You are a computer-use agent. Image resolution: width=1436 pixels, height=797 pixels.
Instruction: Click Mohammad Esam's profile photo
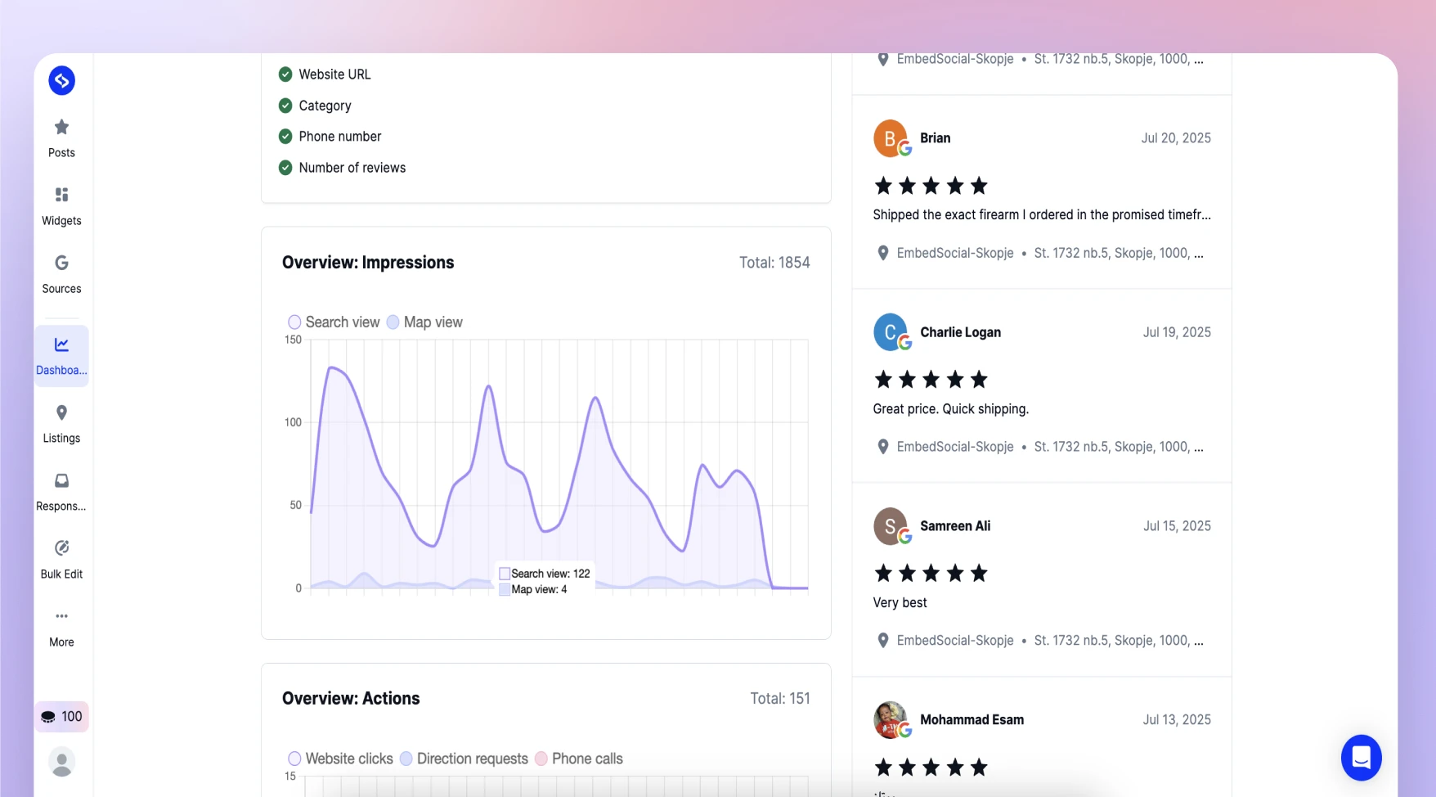coord(891,719)
